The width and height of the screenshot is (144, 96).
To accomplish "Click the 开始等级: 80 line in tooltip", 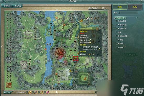I will point(84,38).
